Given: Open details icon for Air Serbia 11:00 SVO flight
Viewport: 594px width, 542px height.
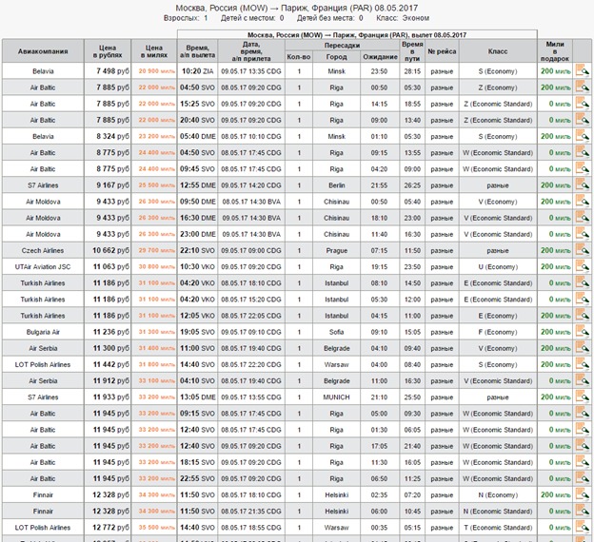Looking at the screenshot, I should [583, 347].
